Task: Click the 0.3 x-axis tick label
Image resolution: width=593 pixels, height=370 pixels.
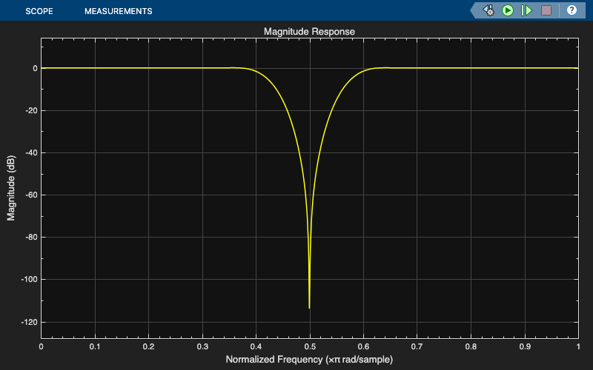Action: [x=202, y=346]
